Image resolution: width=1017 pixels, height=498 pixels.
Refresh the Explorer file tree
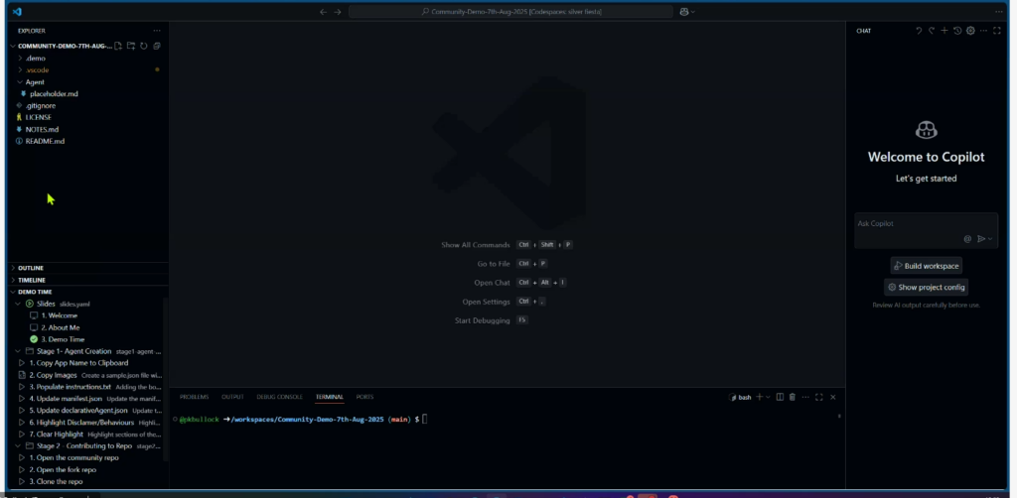pyautogui.click(x=144, y=46)
